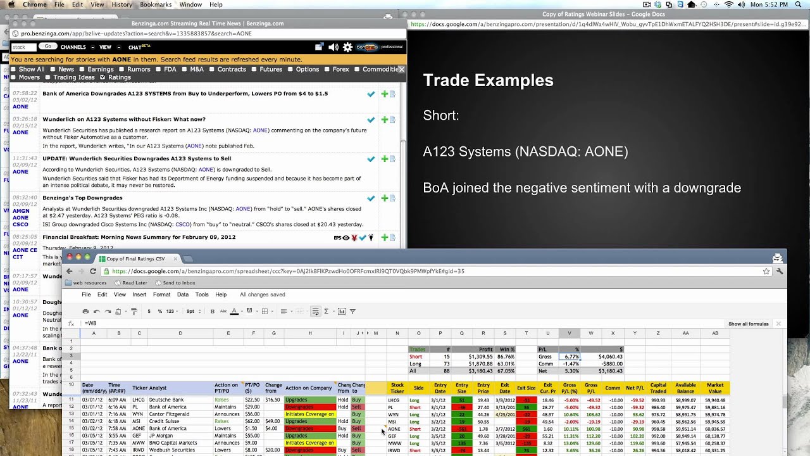Open the text color dropdown arrow
Image resolution: width=810 pixels, height=456 pixels.
(242, 311)
